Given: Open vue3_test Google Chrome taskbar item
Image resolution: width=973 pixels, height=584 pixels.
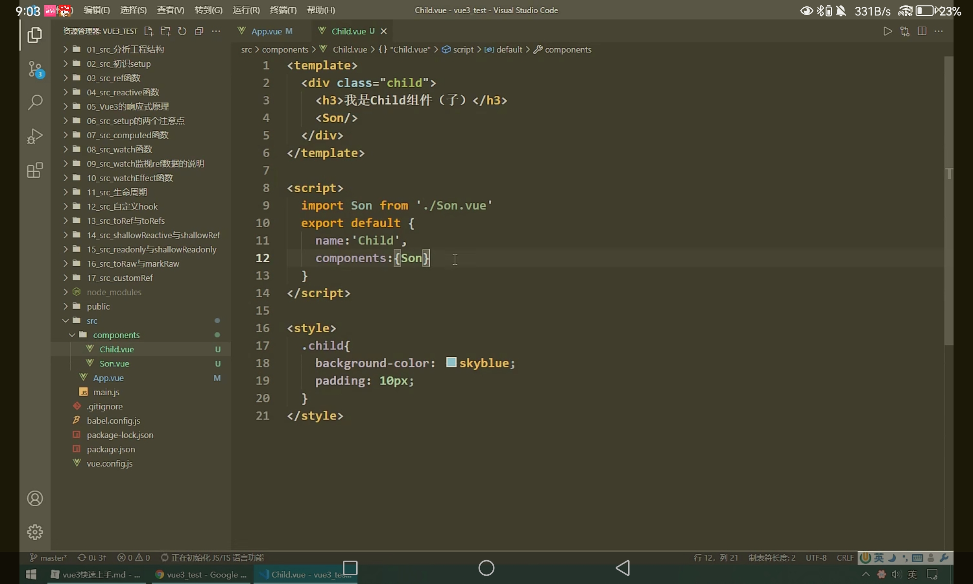Looking at the screenshot, I should (x=200, y=575).
